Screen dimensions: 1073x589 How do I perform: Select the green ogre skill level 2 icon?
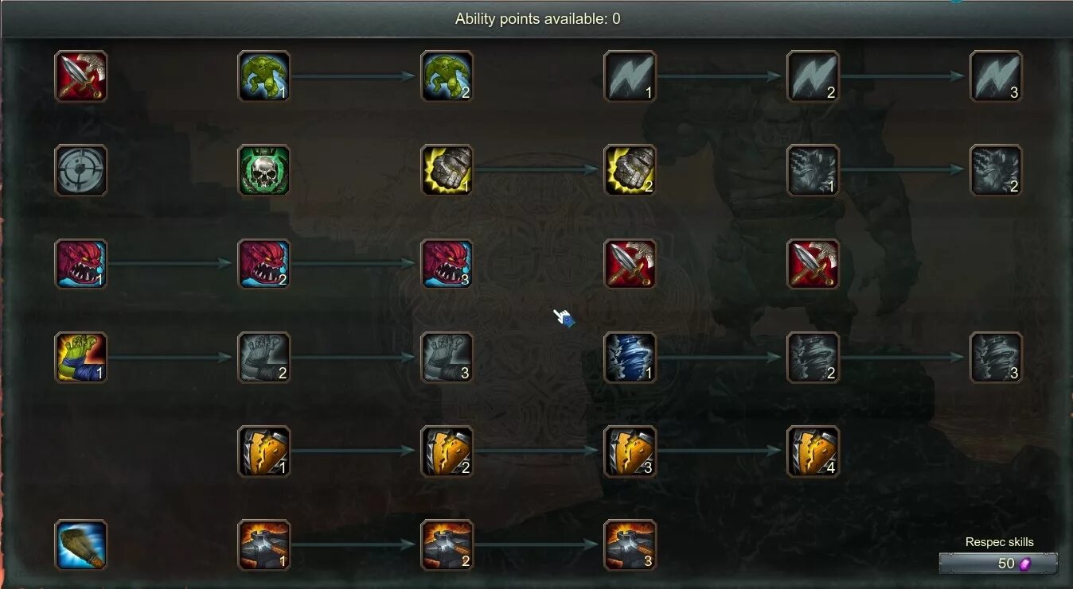(x=447, y=76)
